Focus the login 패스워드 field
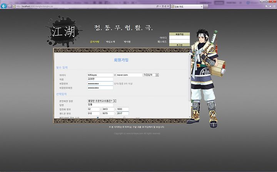 pos(180,41)
